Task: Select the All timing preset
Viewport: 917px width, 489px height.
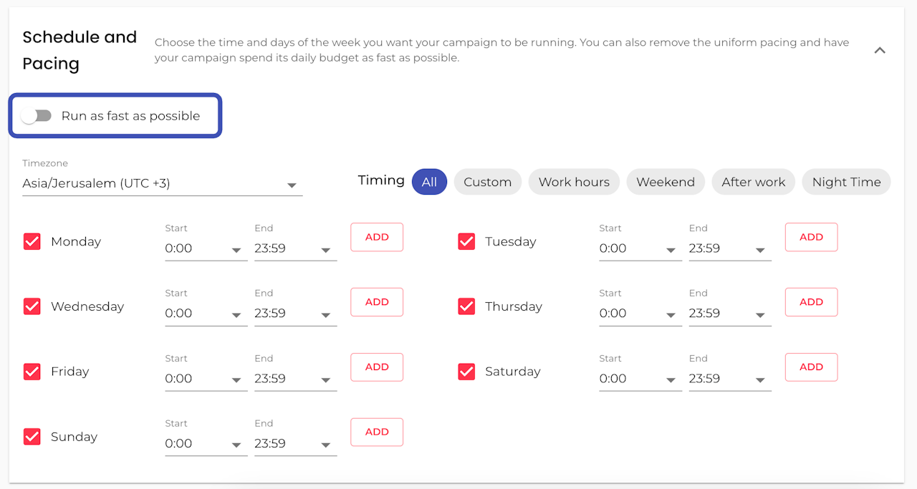Action: click(429, 182)
